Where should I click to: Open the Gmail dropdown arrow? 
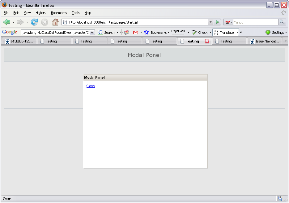coord(141,33)
